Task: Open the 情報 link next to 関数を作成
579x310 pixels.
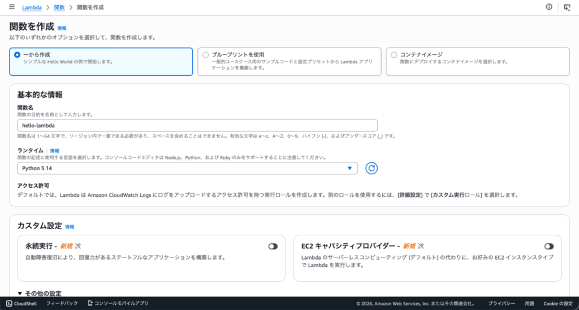Action: (x=62, y=28)
